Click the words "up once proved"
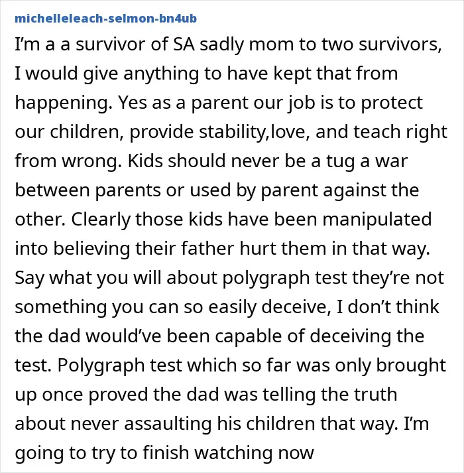 tap(82, 395)
